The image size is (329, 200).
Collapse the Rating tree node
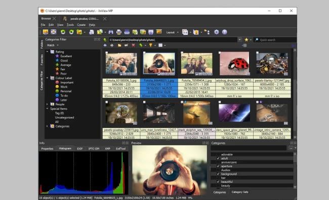pyautogui.click(x=47, y=52)
